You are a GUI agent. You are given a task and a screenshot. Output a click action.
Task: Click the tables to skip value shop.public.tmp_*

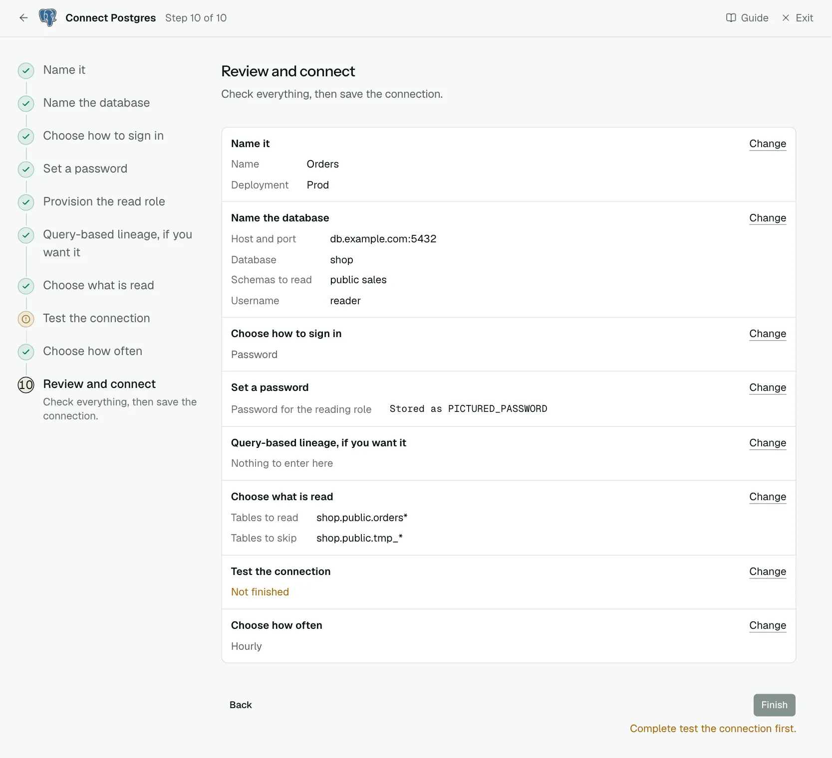[359, 538]
